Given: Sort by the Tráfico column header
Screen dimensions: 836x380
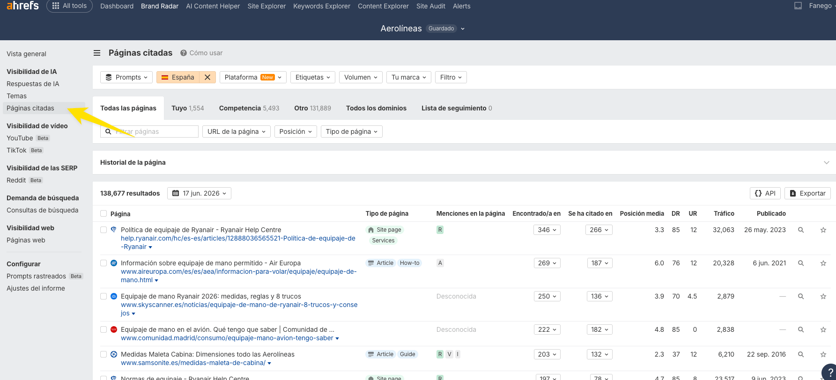Looking at the screenshot, I should click(x=724, y=213).
